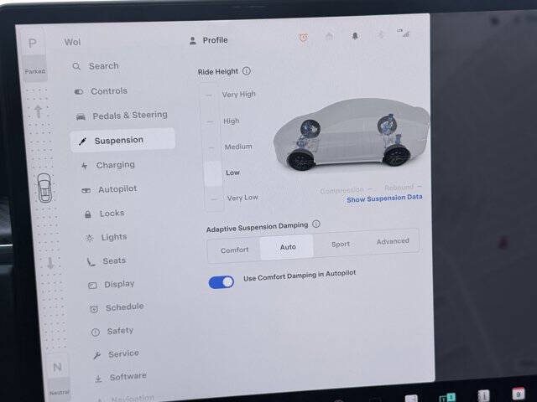Open the Lights settings

[x=107, y=237]
